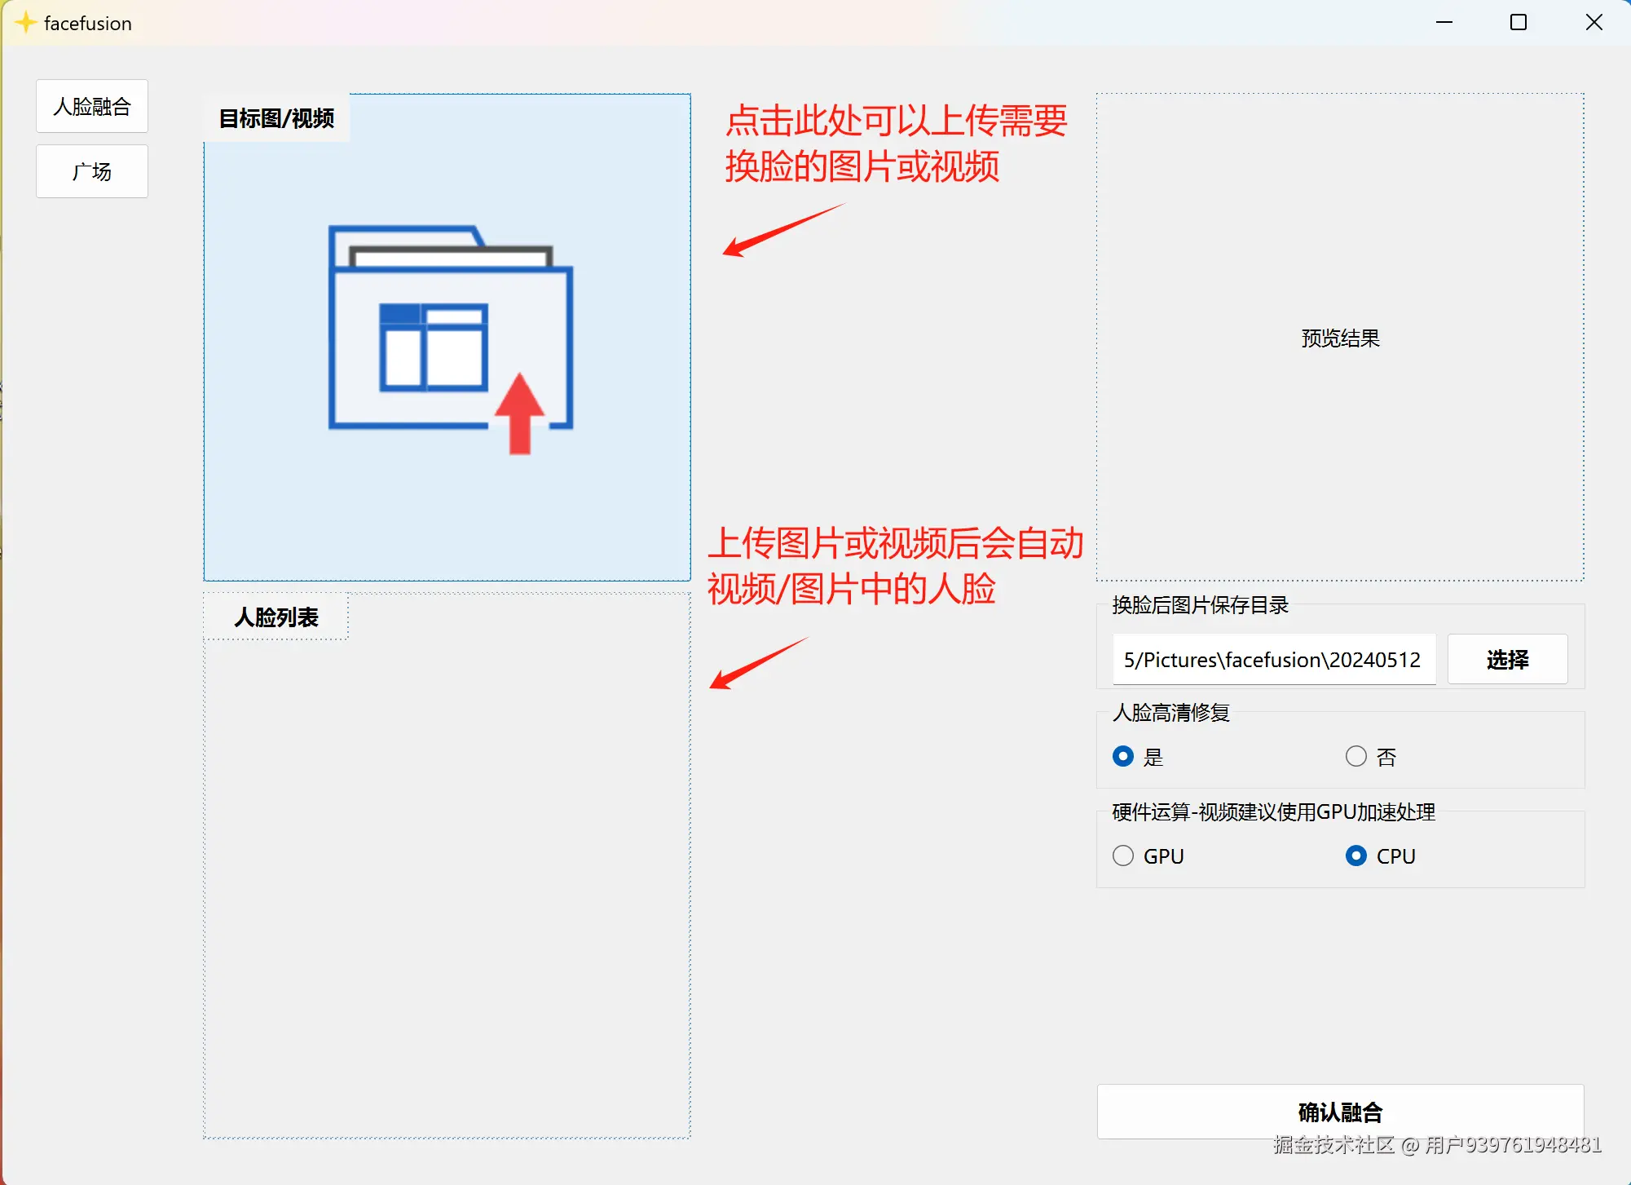The height and width of the screenshot is (1185, 1631).
Task: Click the 预览结果 preview area
Action: point(1340,338)
